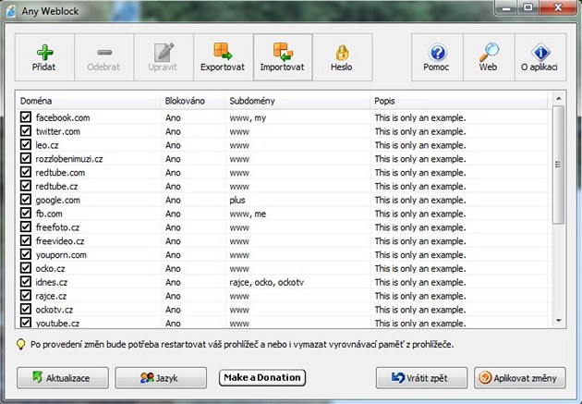
Task: Uncheck the idnes.cz checkbox
Action: [x=26, y=282]
